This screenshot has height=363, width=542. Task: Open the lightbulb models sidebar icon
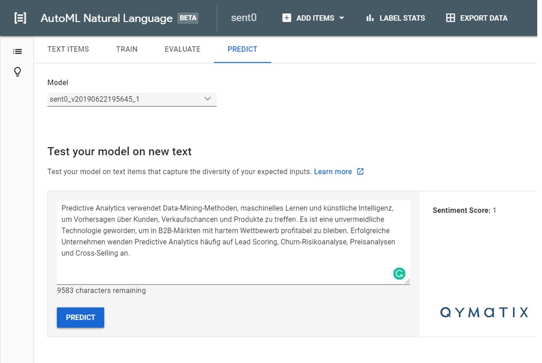[x=17, y=72]
